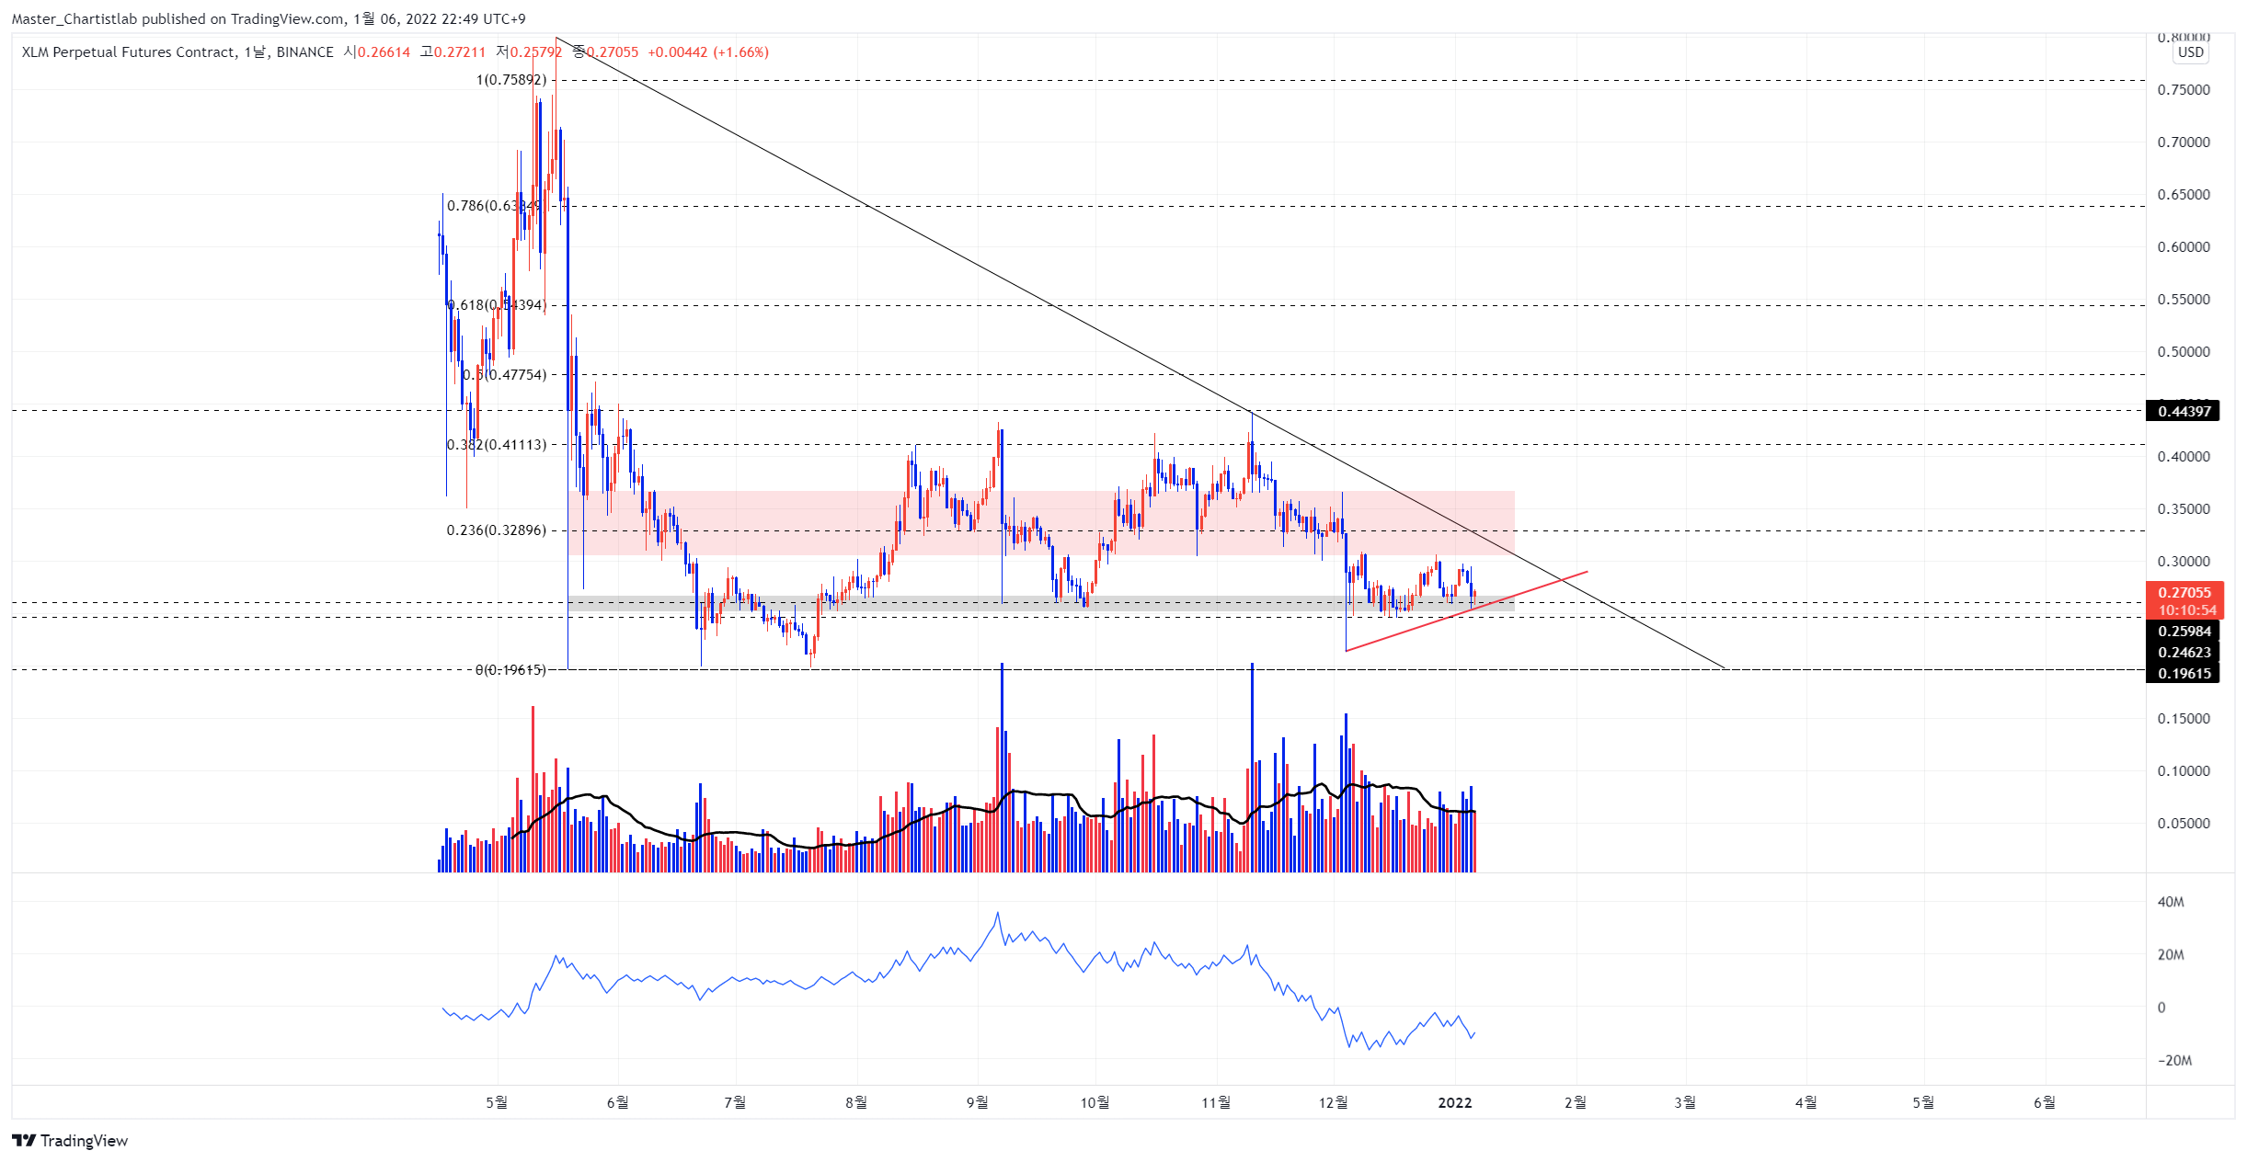
Task: Click the Fibonacci 1(0.75892) level label
Action: tap(511, 80)
